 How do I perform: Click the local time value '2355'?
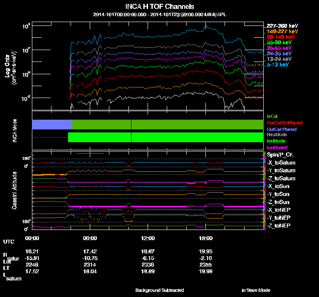point(206,265)
